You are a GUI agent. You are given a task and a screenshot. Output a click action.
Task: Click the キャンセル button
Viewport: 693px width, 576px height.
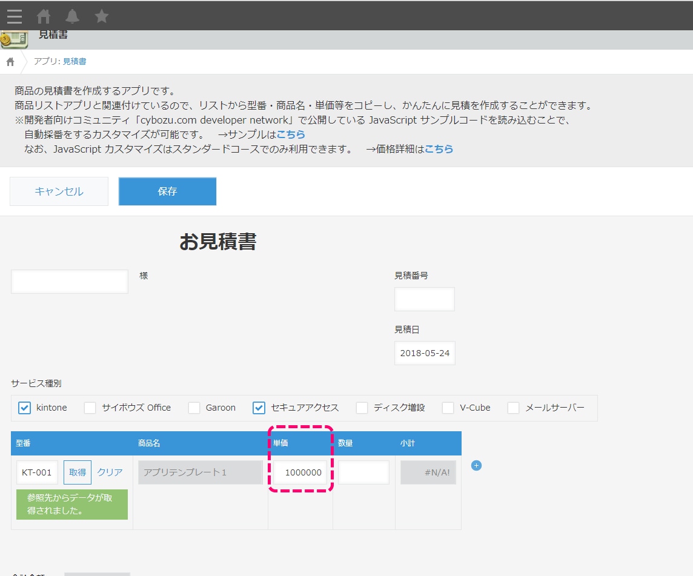pyautogui.click(x=59, y=191)
